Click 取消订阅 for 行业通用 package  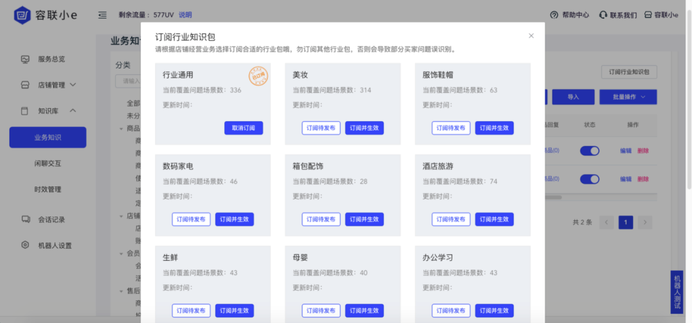[243, 128]
